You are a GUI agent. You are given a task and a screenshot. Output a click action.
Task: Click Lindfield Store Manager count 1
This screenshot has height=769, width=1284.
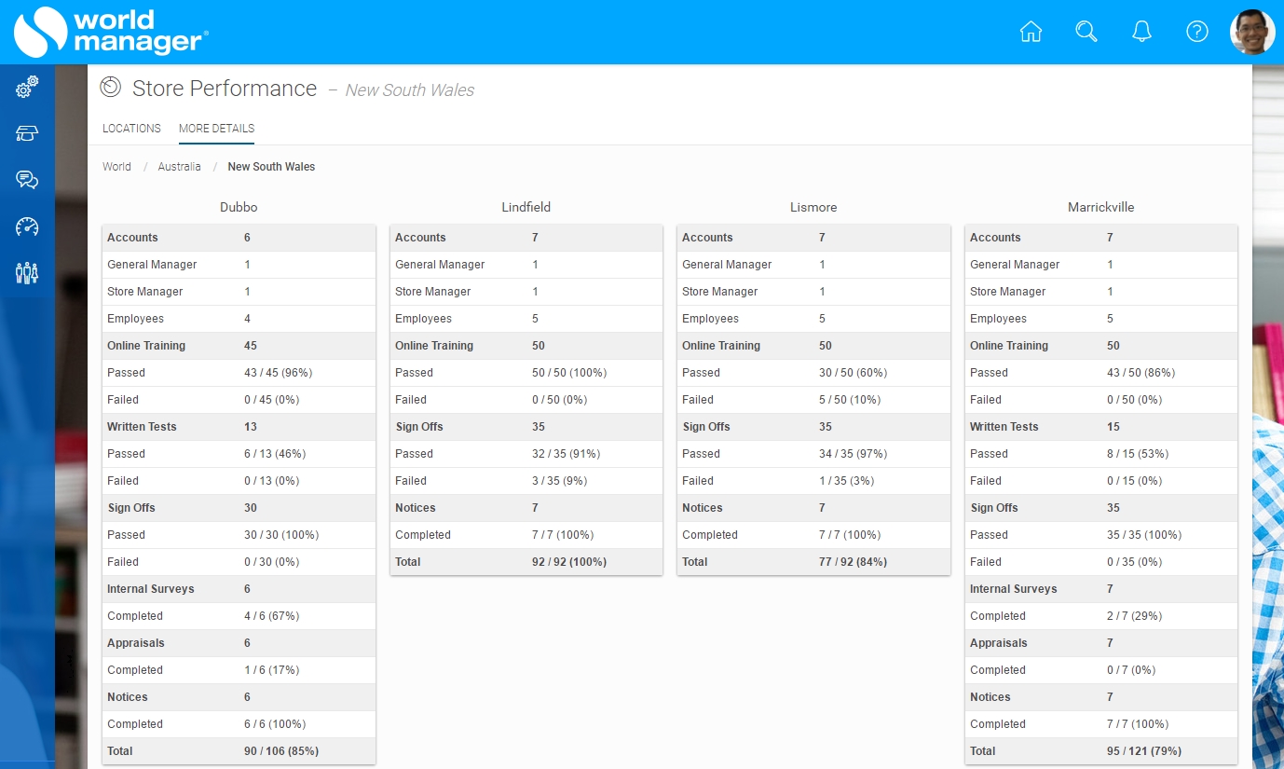click(x=535, y=292)
